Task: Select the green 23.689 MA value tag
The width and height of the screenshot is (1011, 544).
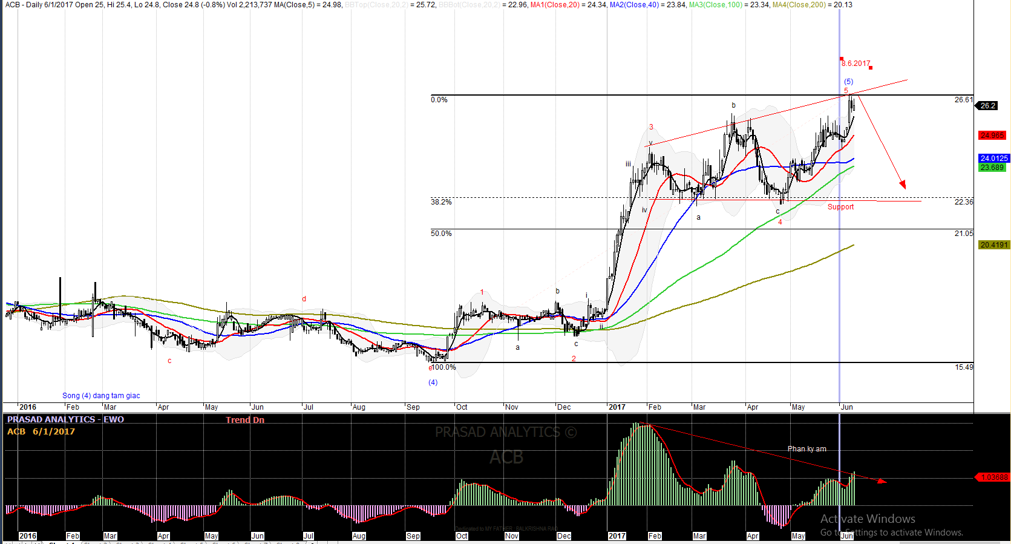Action: coord(992,168)
